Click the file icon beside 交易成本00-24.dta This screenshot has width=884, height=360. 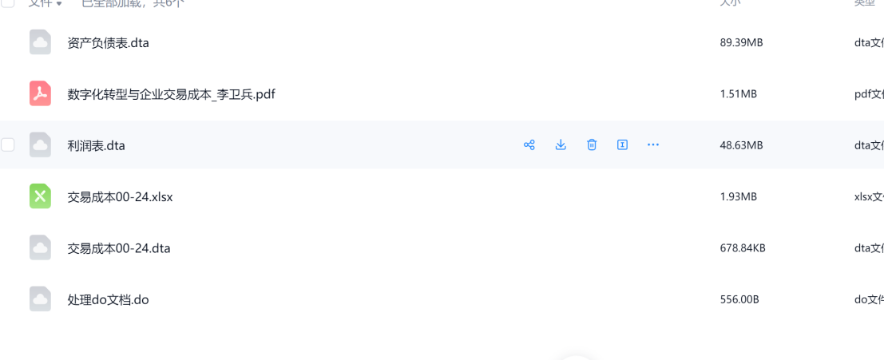tap(40, 248)
